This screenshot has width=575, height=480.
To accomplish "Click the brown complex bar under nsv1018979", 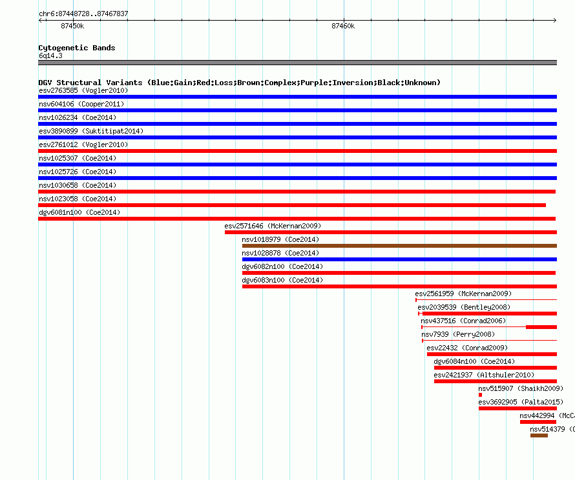I will (399, 246).
